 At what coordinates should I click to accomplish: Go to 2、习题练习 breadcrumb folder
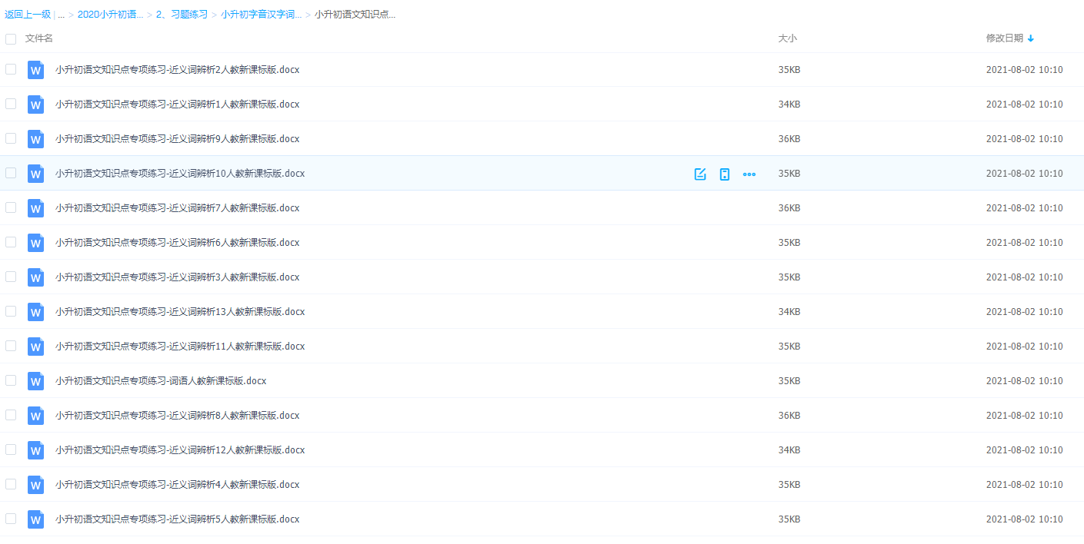182,15
